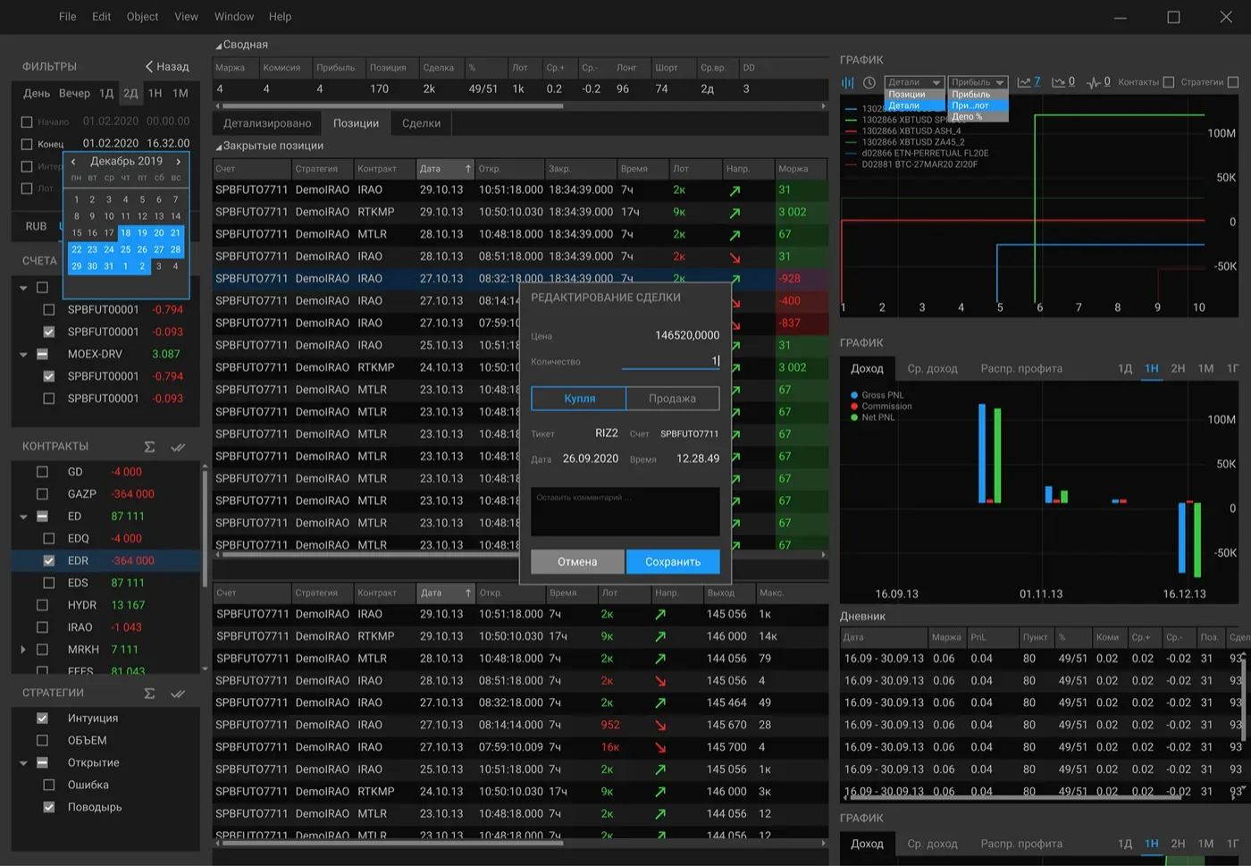This screenshot has width=1251, height=866.
Task: Enable the Конец filter checkbox
Action: coord(27,144)
